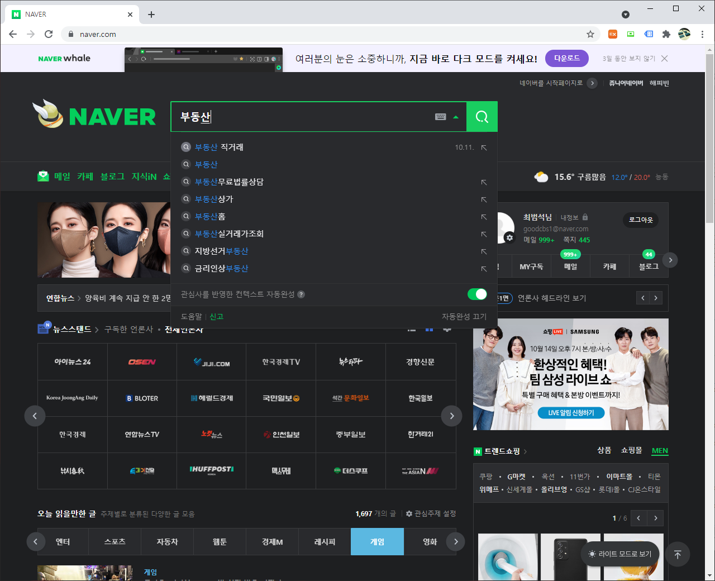This screenshot has height=581, width=715.
Task: Go to the previous topic tabs with the arrow
Action: (36, 541)
